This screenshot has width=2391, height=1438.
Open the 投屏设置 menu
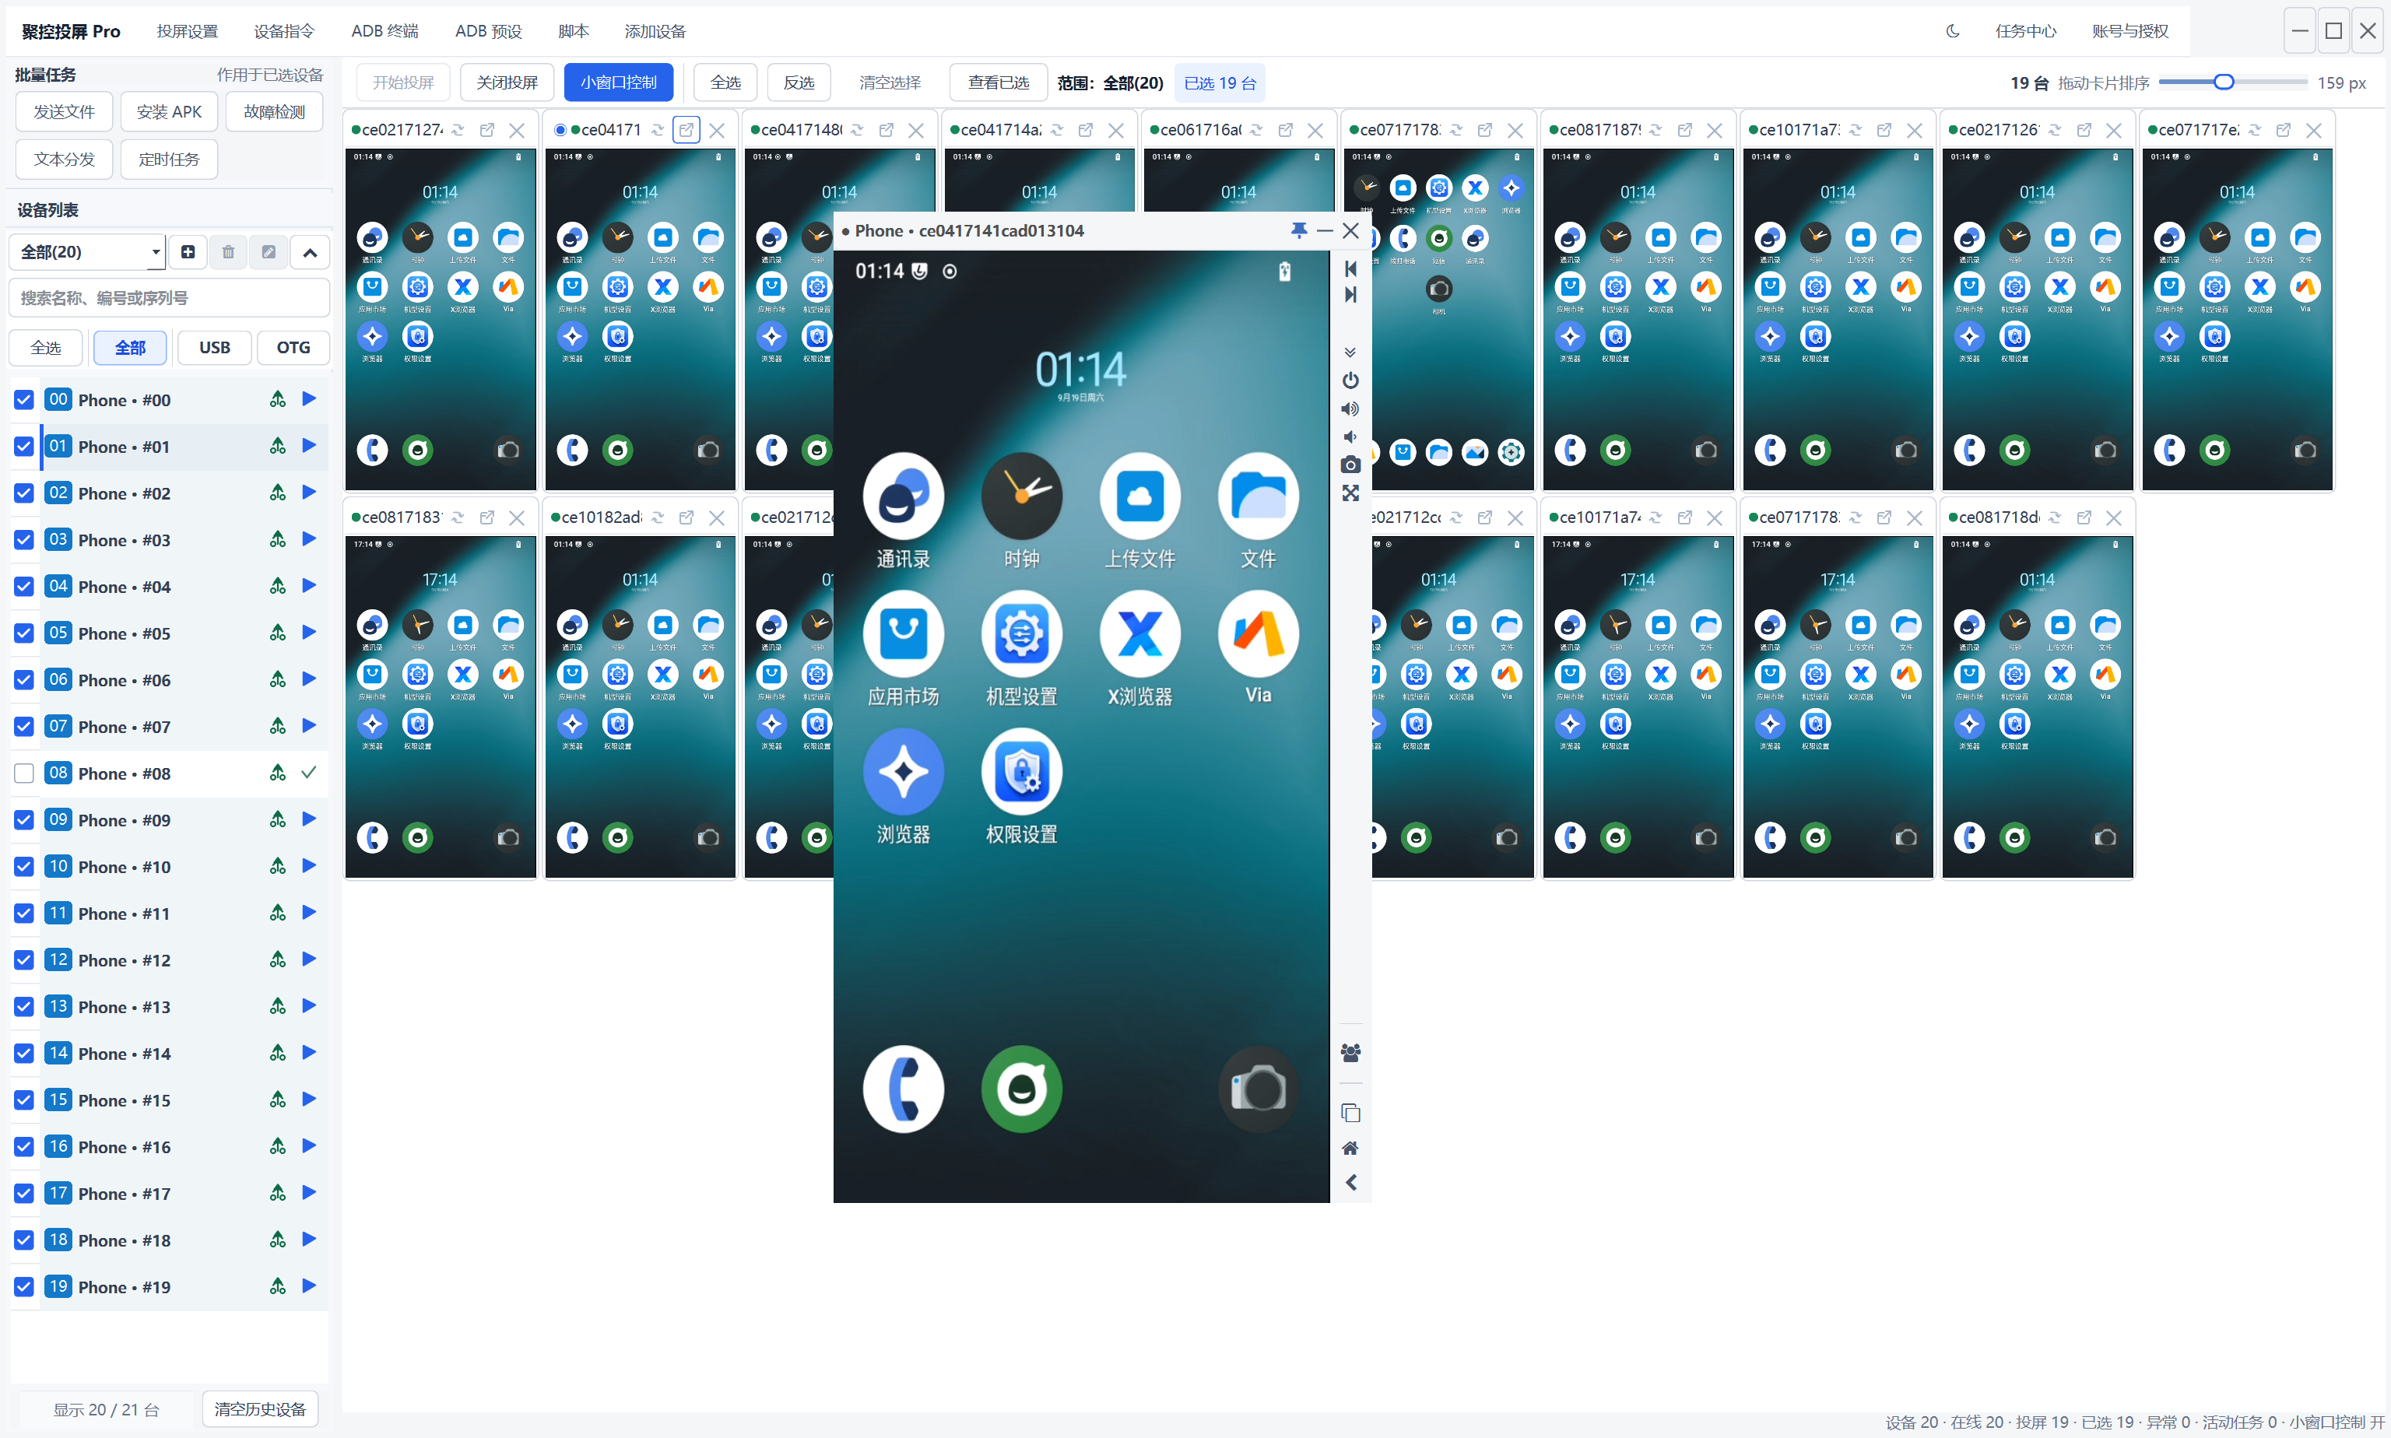(x=187, y=31)
